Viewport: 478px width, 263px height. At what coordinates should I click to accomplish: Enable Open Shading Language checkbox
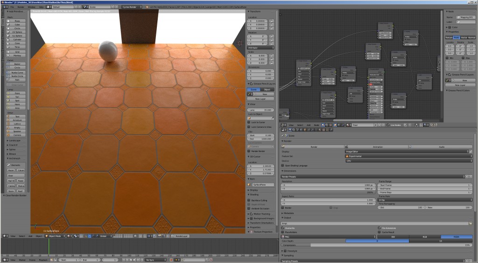tap(282, 165)
